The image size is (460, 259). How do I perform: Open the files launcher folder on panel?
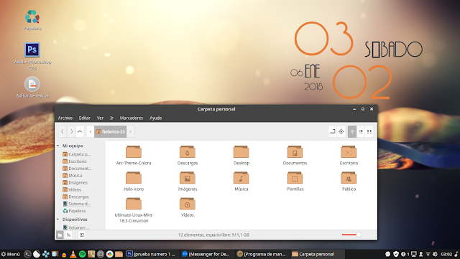[x=119, y=254]
